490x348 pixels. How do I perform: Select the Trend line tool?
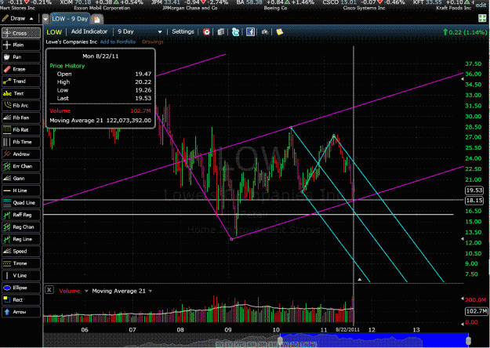[21, 82]
